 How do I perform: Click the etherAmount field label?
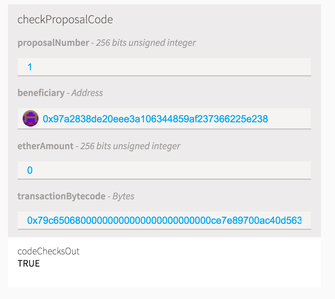pos(46,146)
